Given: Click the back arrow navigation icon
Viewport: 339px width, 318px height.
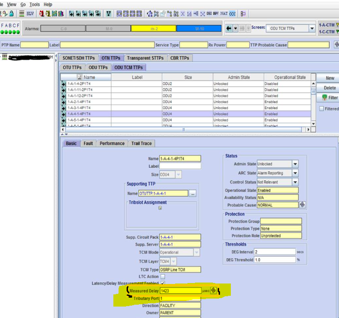Looking at the screenshot, I should (229, 28).
